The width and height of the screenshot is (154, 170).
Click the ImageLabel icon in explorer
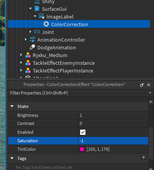pos(42,16)
